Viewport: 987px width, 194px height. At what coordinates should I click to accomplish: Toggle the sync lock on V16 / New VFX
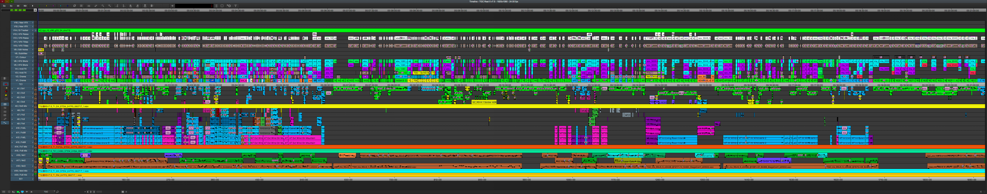click(x=33, y=23)
